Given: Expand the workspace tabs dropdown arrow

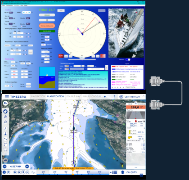Looking at the screenshot, I should click(105, 97).
